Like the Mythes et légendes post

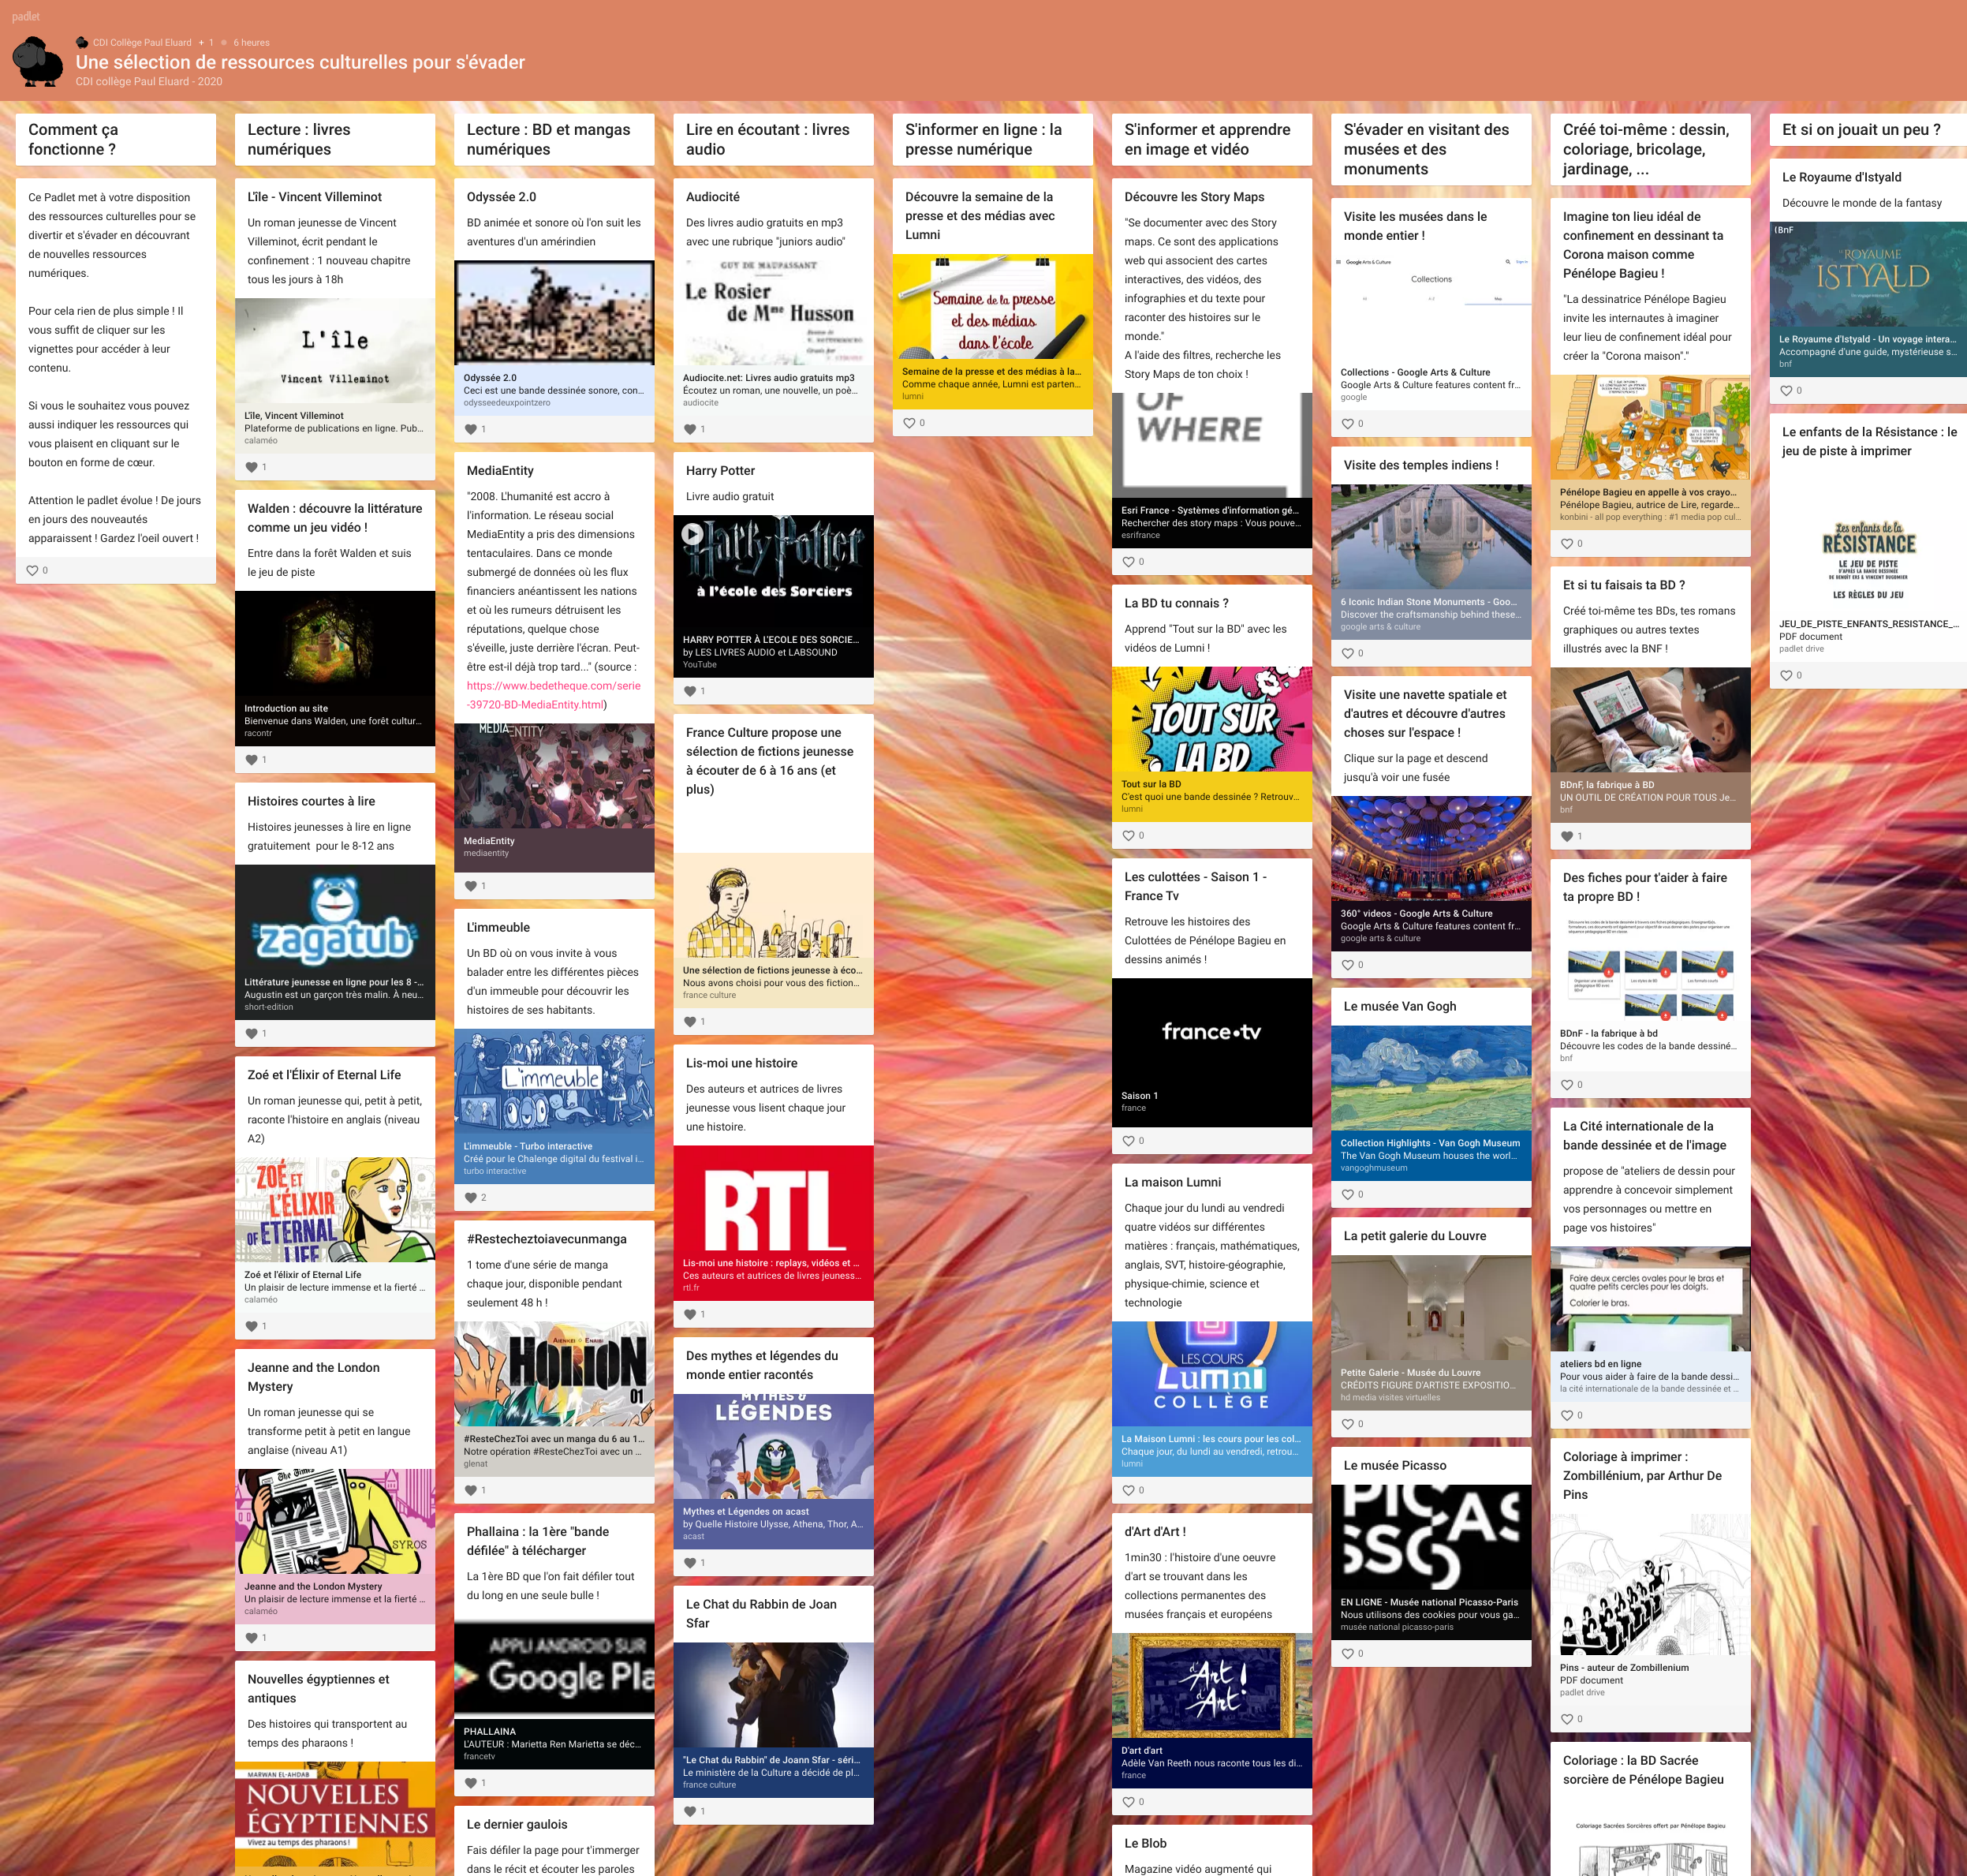coord(689,1562)
